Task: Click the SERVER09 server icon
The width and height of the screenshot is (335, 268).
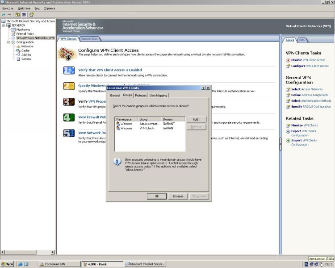Action: point(8,25)
